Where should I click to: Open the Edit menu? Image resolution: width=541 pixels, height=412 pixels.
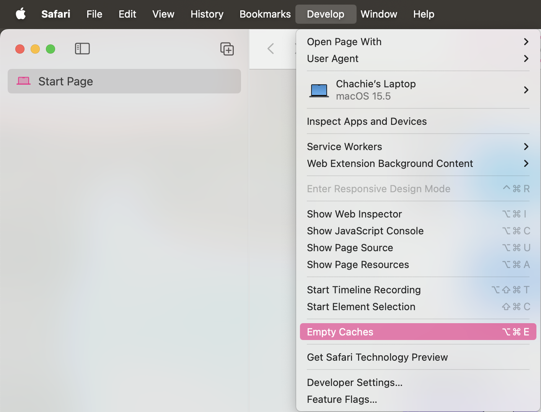click(127, 14)
